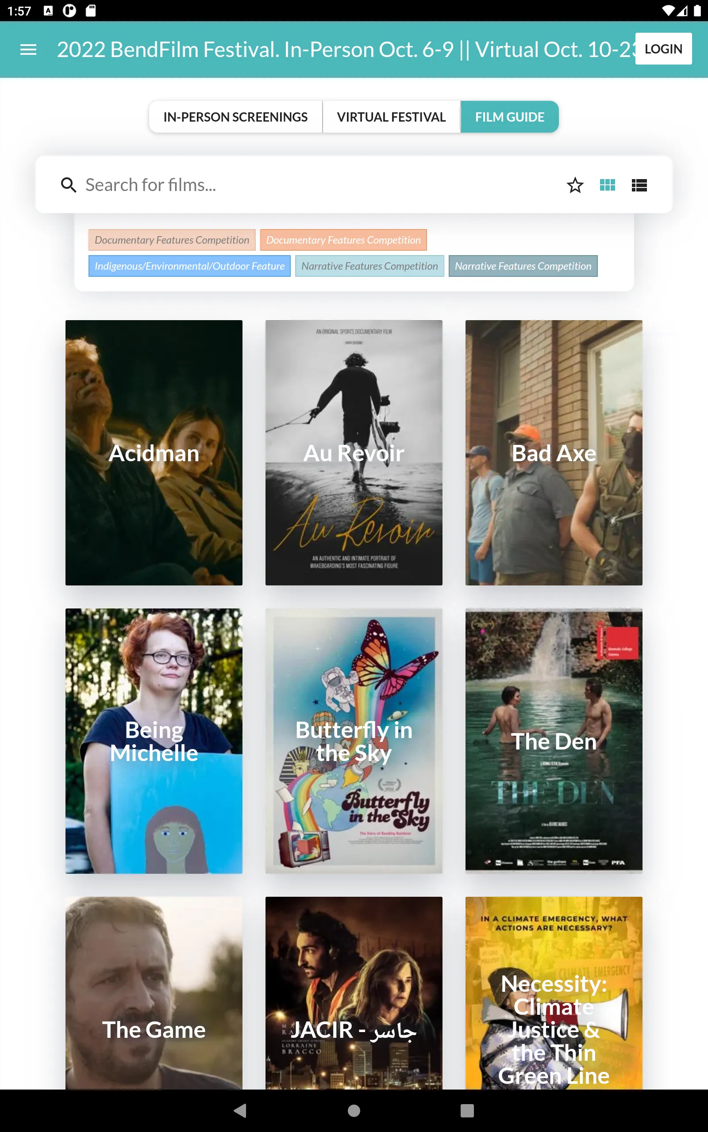Open the hamburger navigation menu

[28, 49]
